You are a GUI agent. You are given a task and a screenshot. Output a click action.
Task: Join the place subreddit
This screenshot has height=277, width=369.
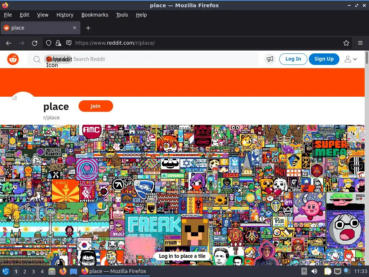click(x=96, y=106)
